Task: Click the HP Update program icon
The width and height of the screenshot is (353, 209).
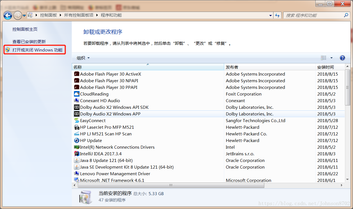Action: tap(77, 140)
